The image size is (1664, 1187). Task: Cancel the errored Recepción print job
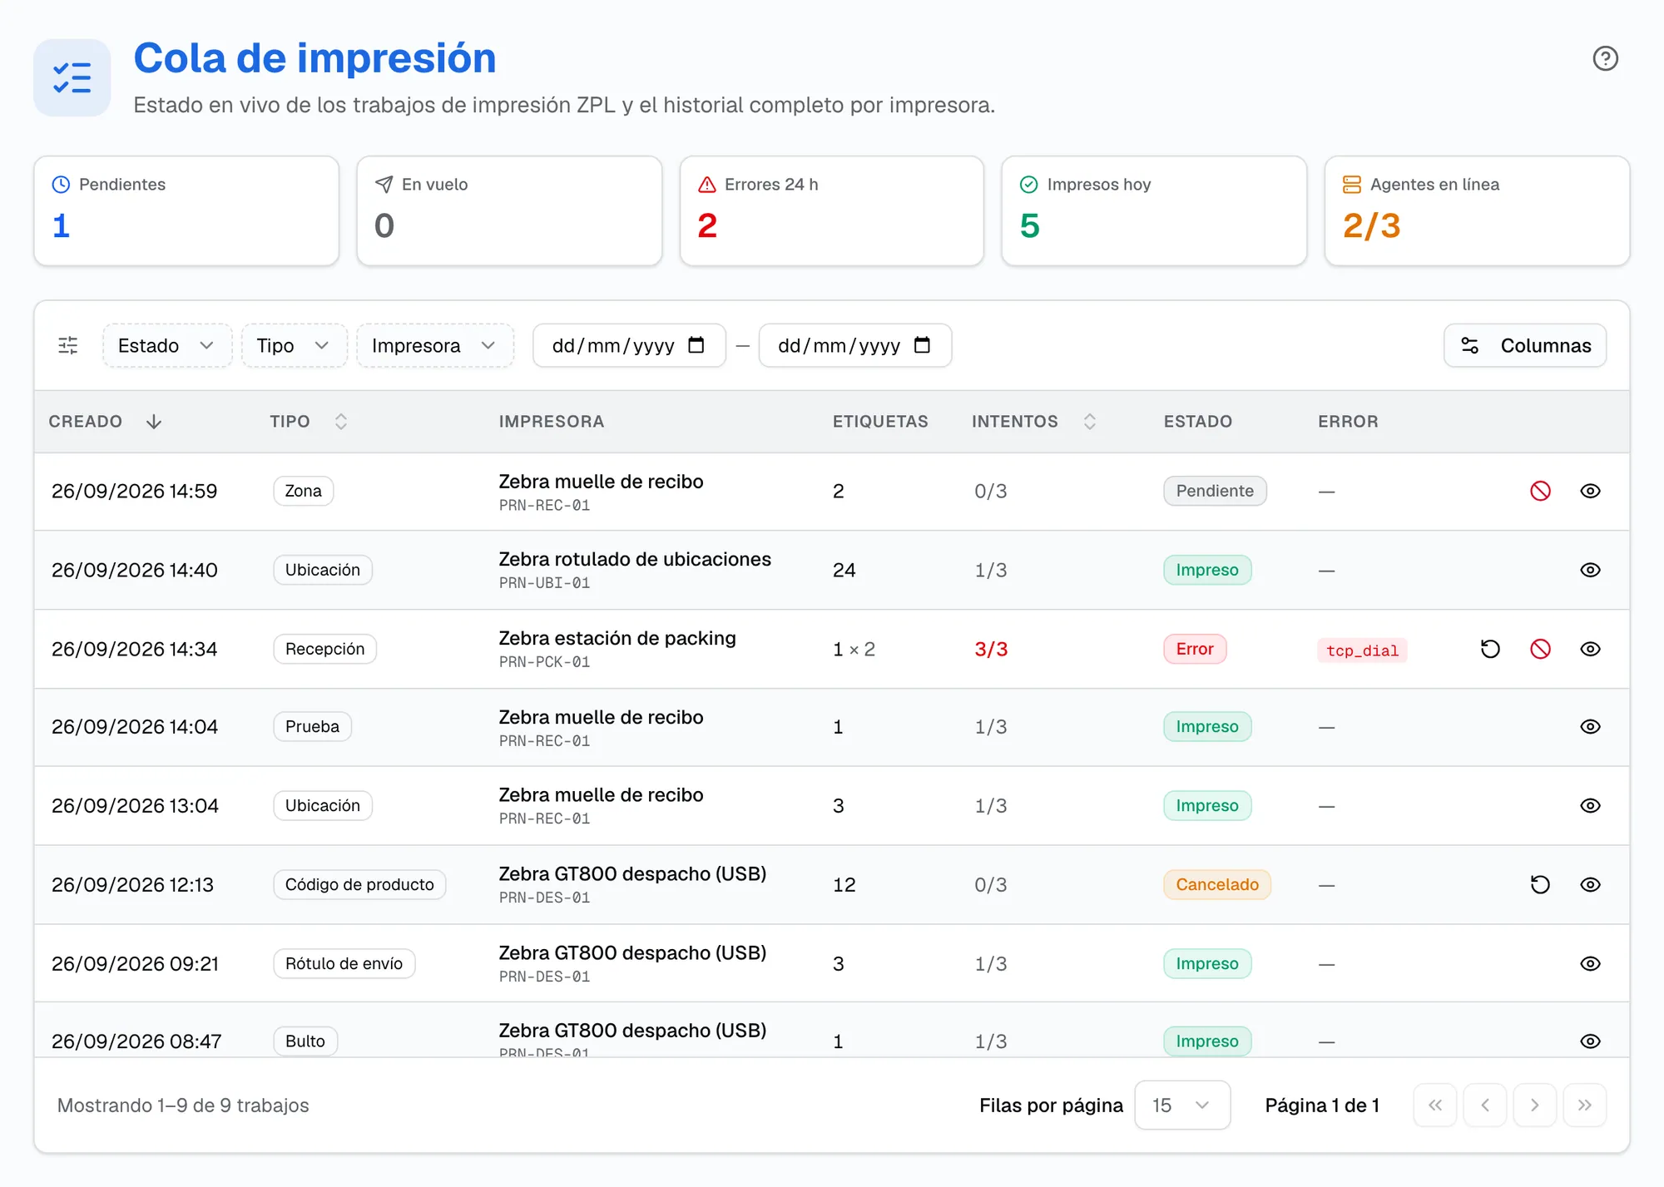point(1540,649)
